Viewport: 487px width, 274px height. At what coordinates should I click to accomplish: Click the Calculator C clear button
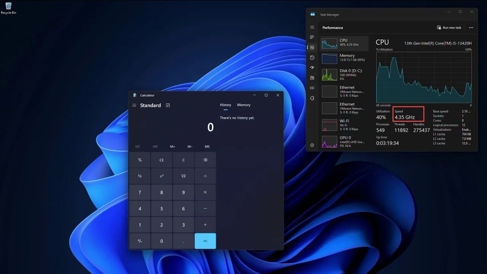183,160
